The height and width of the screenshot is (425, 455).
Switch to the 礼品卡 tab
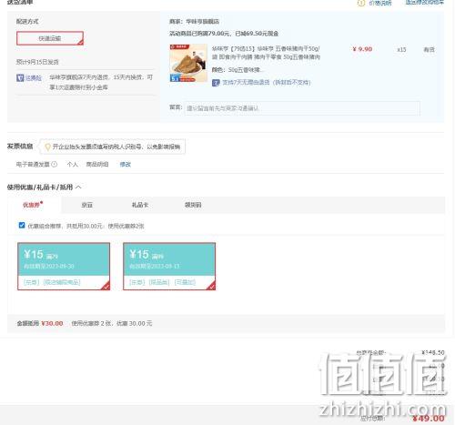[x=140, y=205]
